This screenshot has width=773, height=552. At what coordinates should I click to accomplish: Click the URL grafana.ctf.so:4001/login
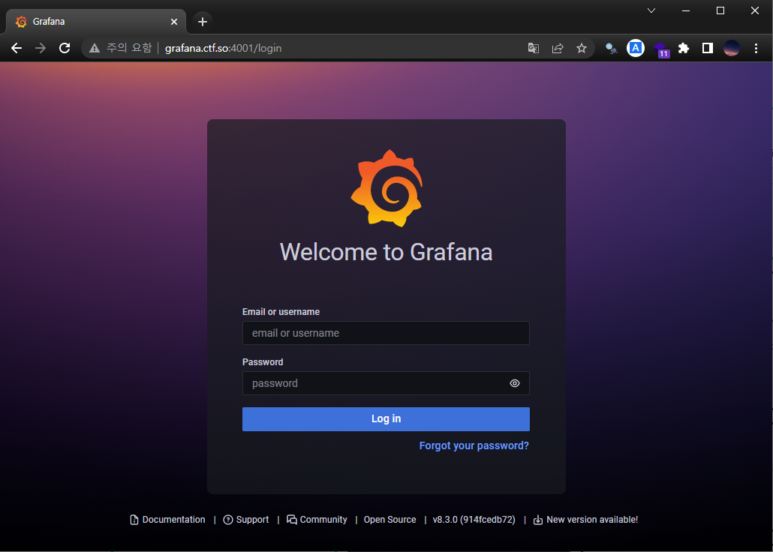(224, 48)
